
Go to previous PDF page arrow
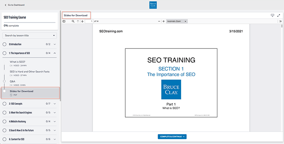coord(78,21)
